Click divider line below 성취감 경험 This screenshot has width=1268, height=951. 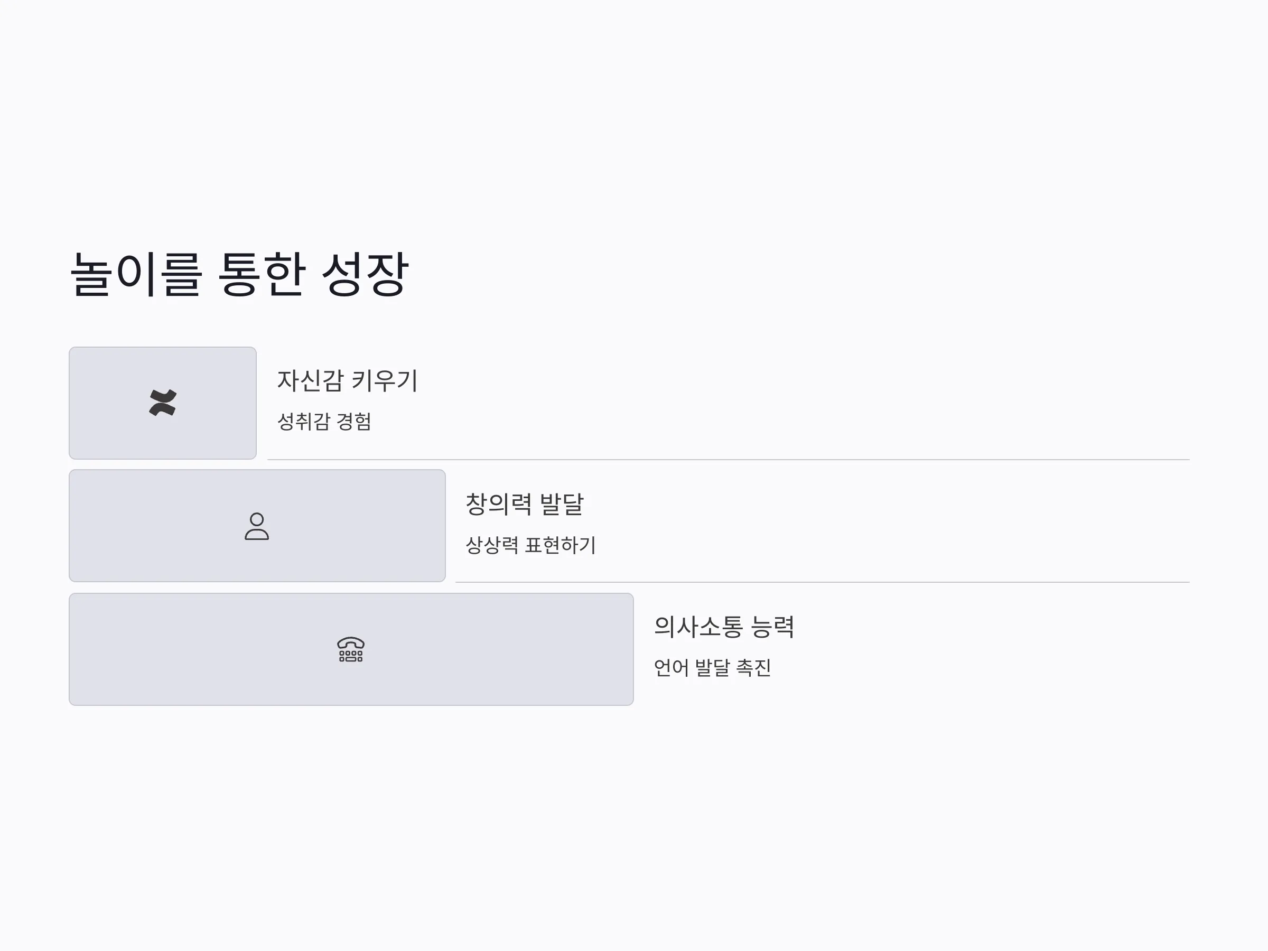click(x=729, y=460)
